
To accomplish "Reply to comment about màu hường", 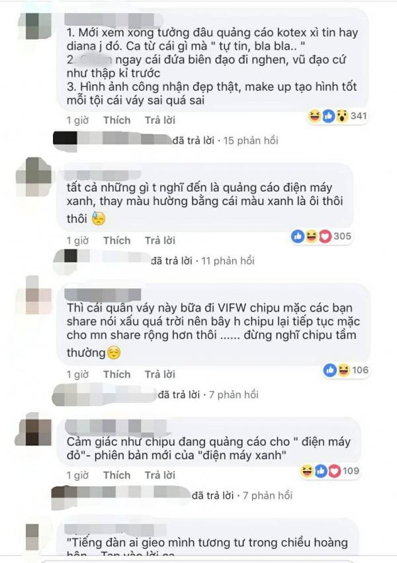I will (159, 241).
